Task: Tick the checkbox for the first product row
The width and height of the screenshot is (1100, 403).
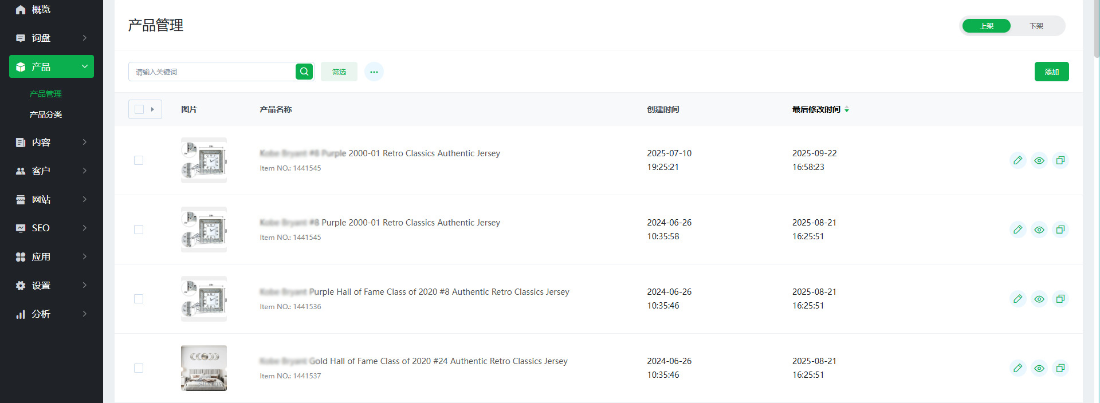Action: 139,160
